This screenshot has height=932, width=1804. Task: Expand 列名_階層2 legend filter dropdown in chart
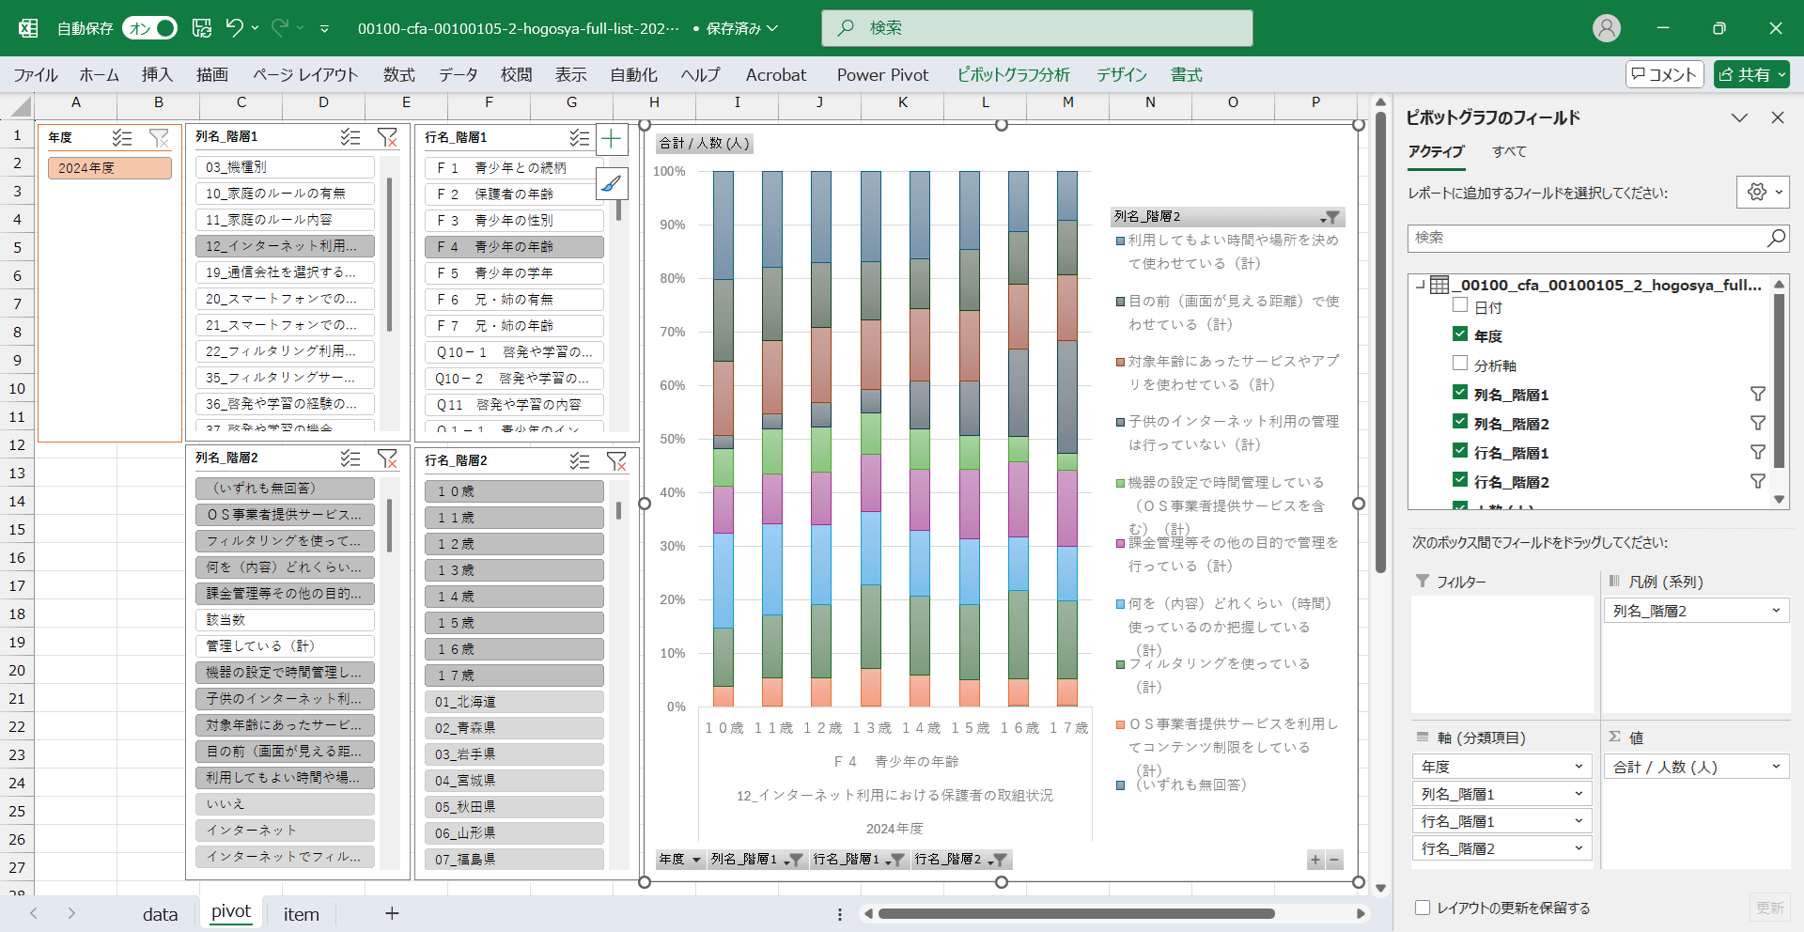1330,217
